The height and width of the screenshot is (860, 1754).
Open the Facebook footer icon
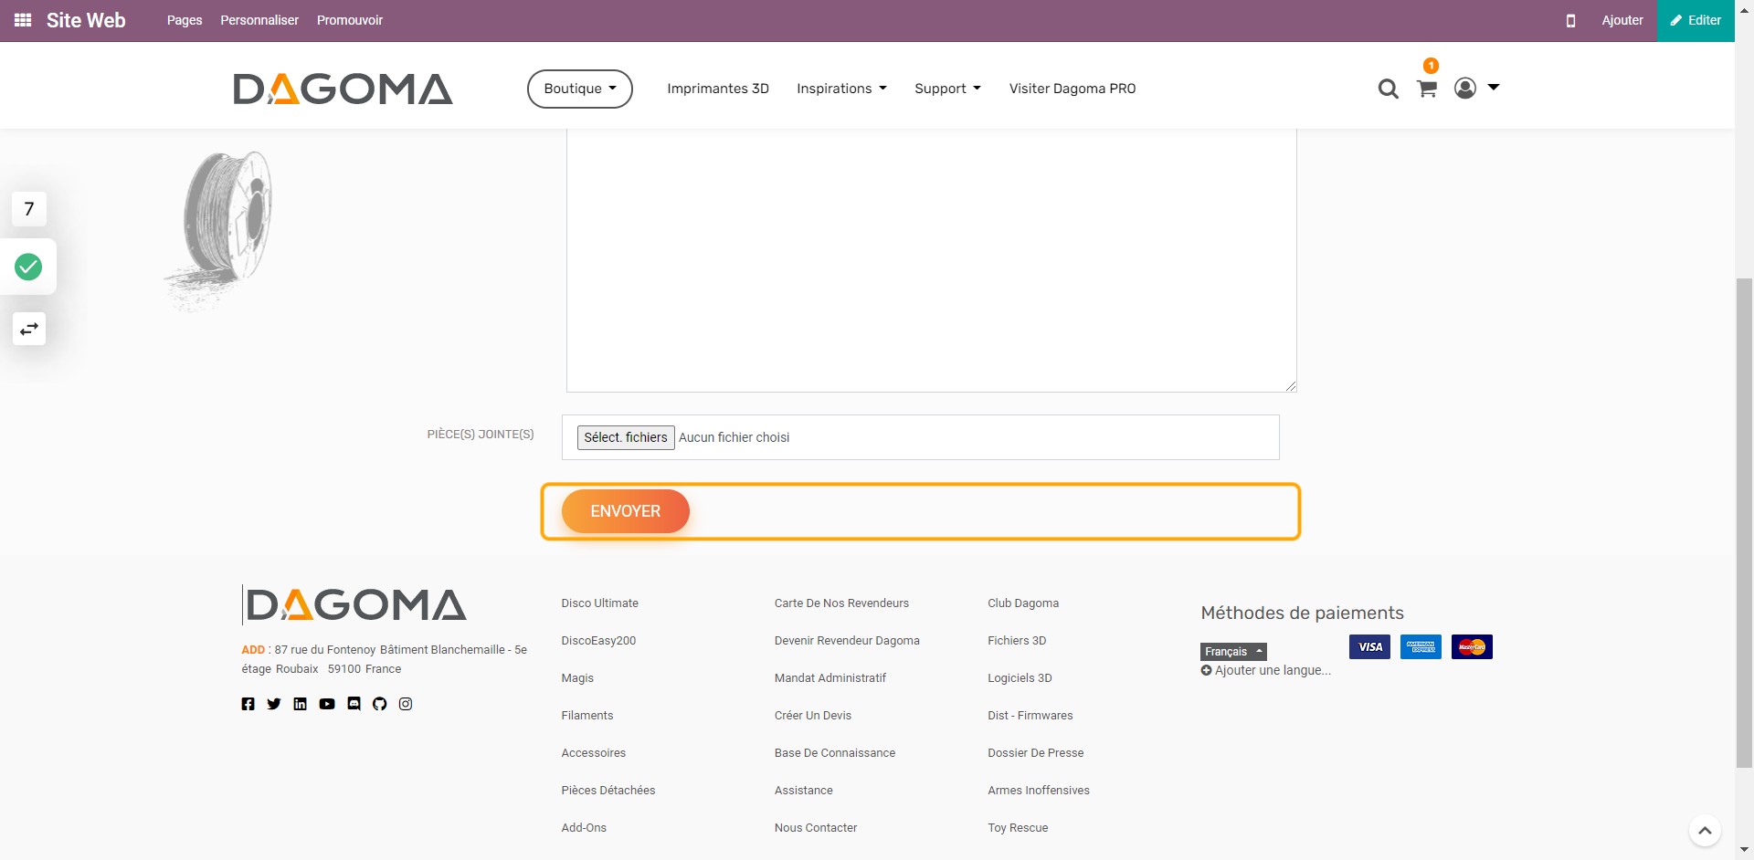(x=248, y=704)
